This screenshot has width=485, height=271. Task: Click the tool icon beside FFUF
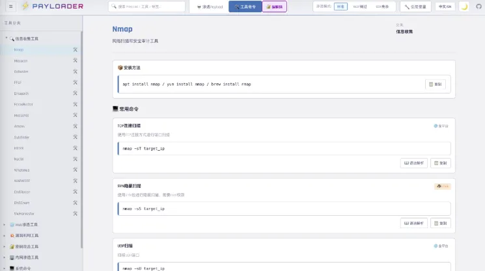75,83
